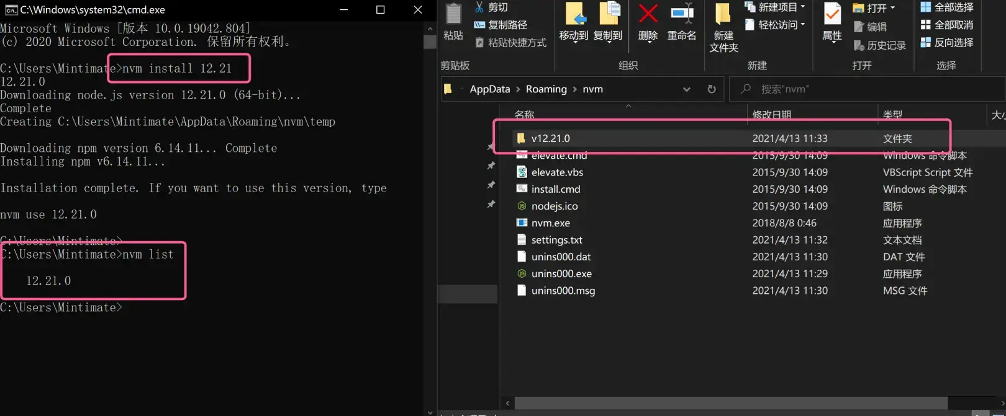Click Roaming in the address breadcrumb
Image resolution: width=1006 pixels, height=416 pixels.
coord(546,89)
